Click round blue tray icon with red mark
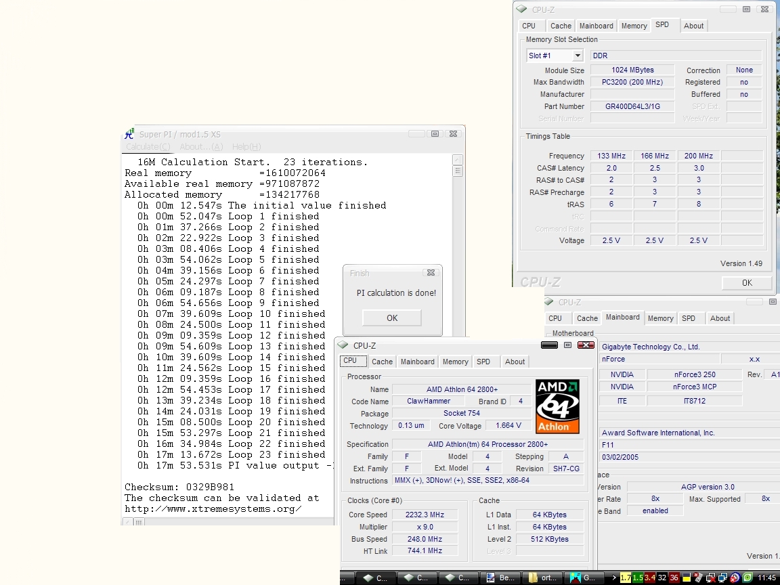The width and height of the screenshot is (780, 585). coord(735,578)
